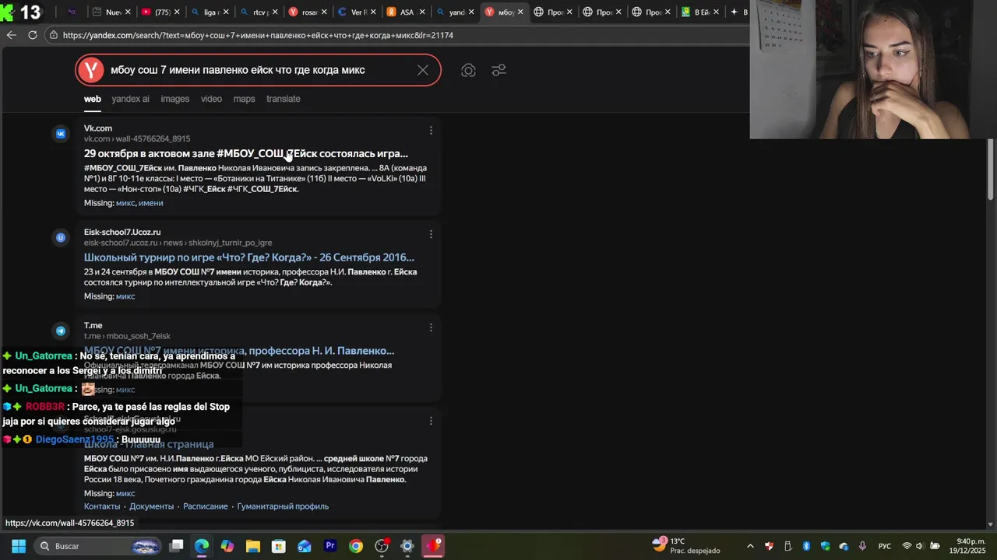
Task: Click the favicon beside Eisk-school7.Ucoz.ru result
Action: pos(61,237)
